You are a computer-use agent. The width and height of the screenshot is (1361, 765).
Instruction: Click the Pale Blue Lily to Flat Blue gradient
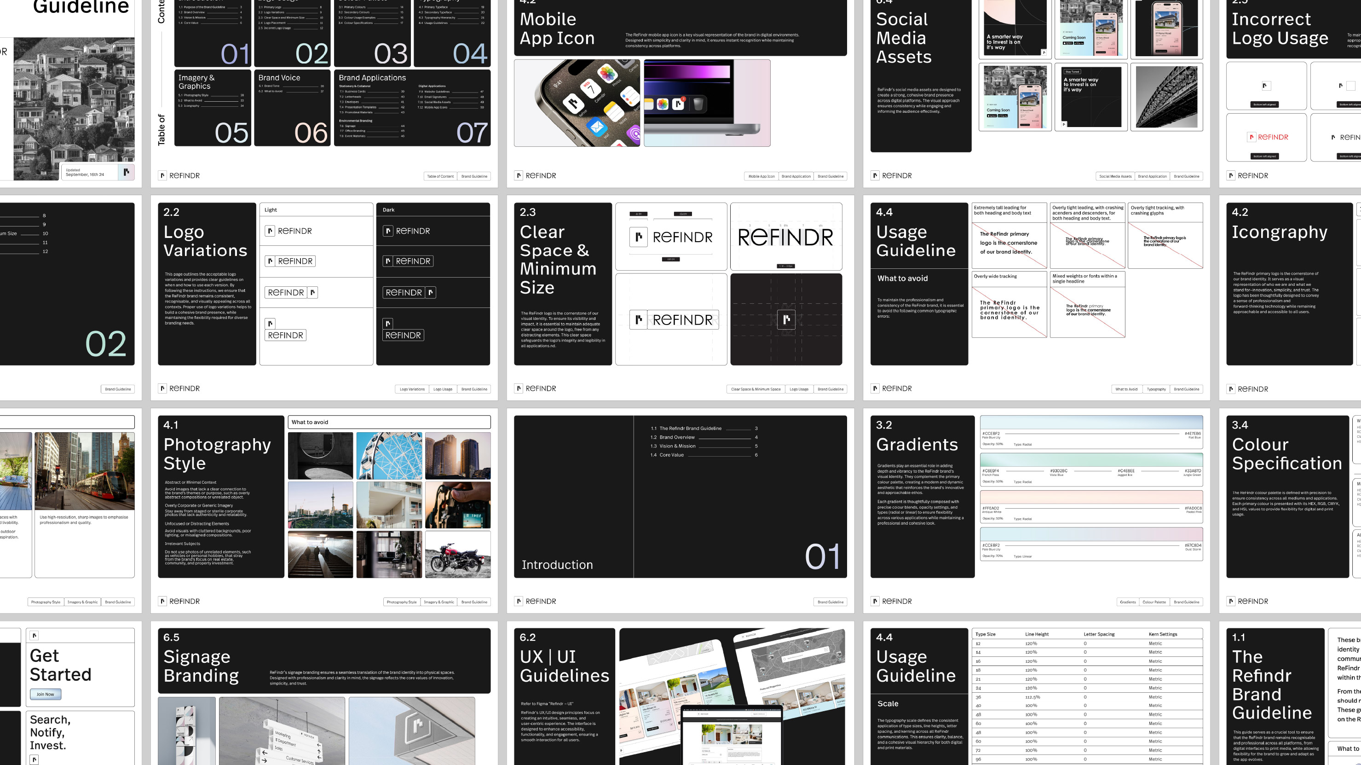tap(1091, 424)
